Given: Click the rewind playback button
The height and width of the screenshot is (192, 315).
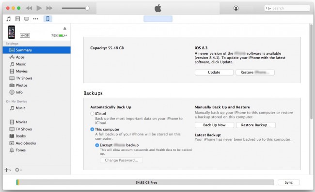Looking at the screenshot, I should tap(29, 8).
